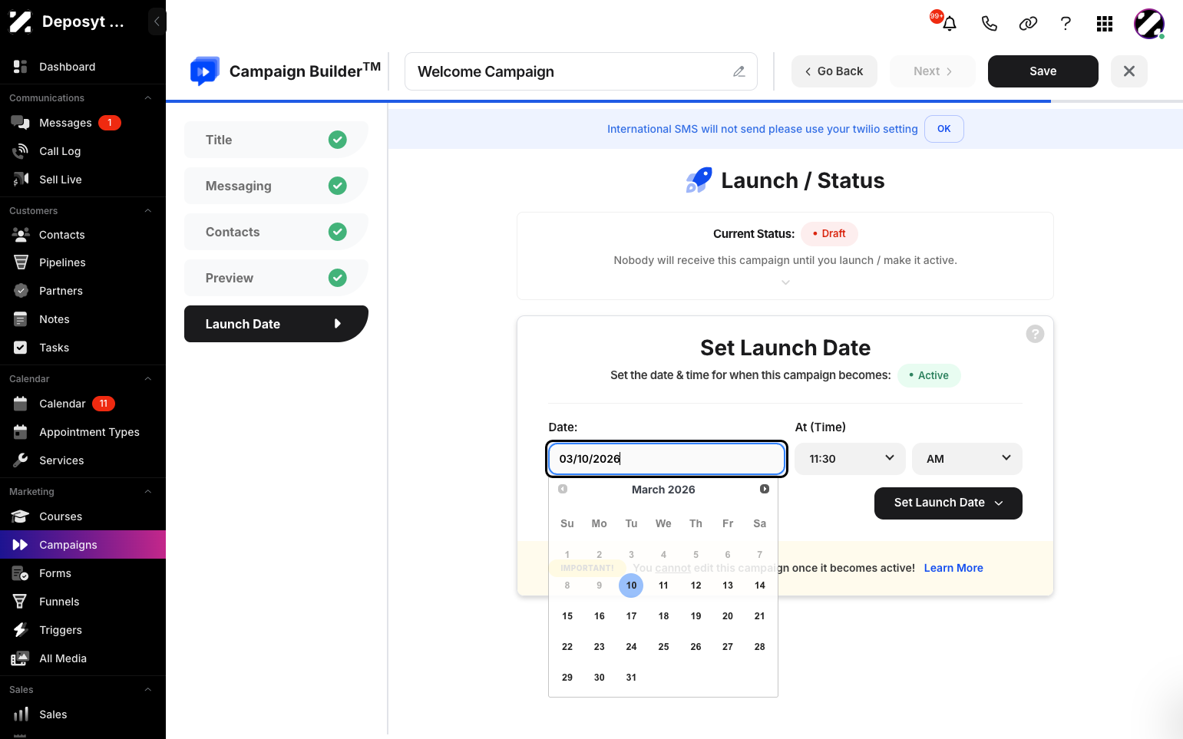Click the Go Back button
Viewport: 1183px width, 739px height.
coord(834,71)
